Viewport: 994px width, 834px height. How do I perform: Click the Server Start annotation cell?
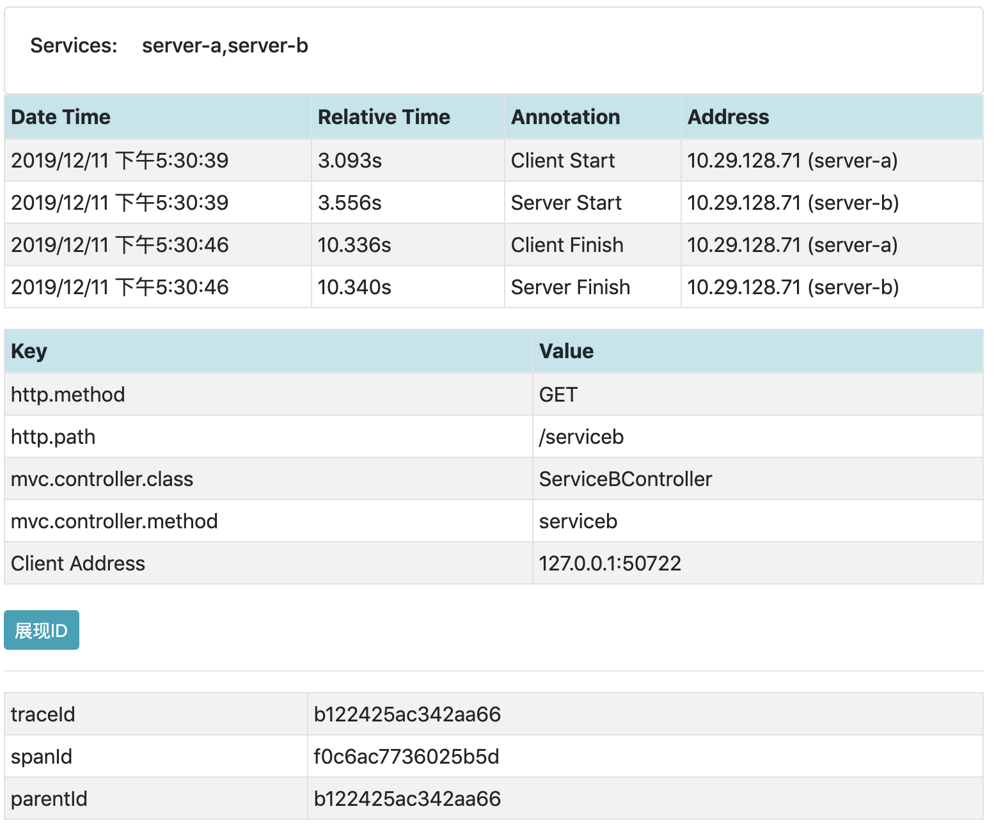click(566, 203)
